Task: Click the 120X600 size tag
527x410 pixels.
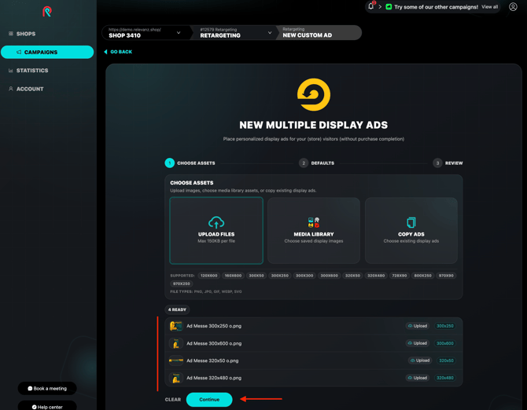Action: pos(209,276)
